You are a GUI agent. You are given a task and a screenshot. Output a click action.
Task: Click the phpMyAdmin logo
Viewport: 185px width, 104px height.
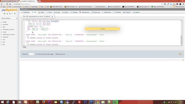click(10, 10)
